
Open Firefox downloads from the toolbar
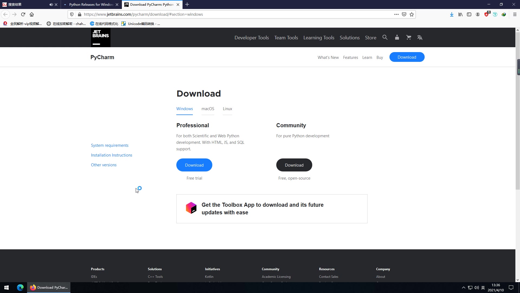pyautogui.click(x=451, y=14)
